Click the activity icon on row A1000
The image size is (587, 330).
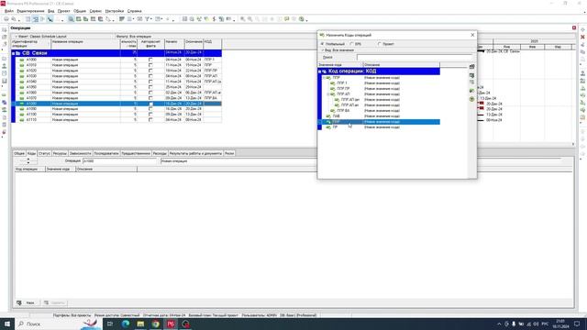pyautogui.click(x=22, y=60)
